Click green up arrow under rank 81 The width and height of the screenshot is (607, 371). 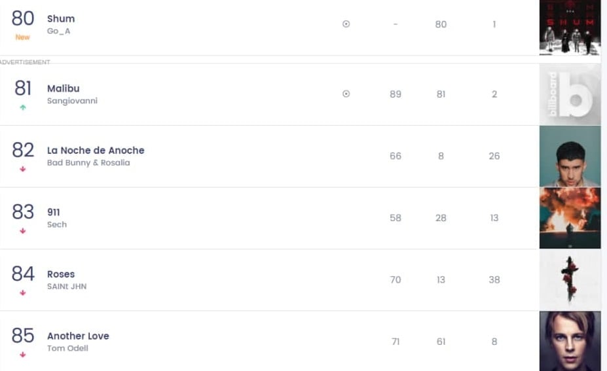[x=23, y=107]
